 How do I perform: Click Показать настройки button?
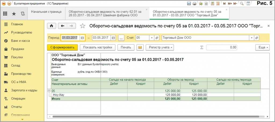pos(97,48)
